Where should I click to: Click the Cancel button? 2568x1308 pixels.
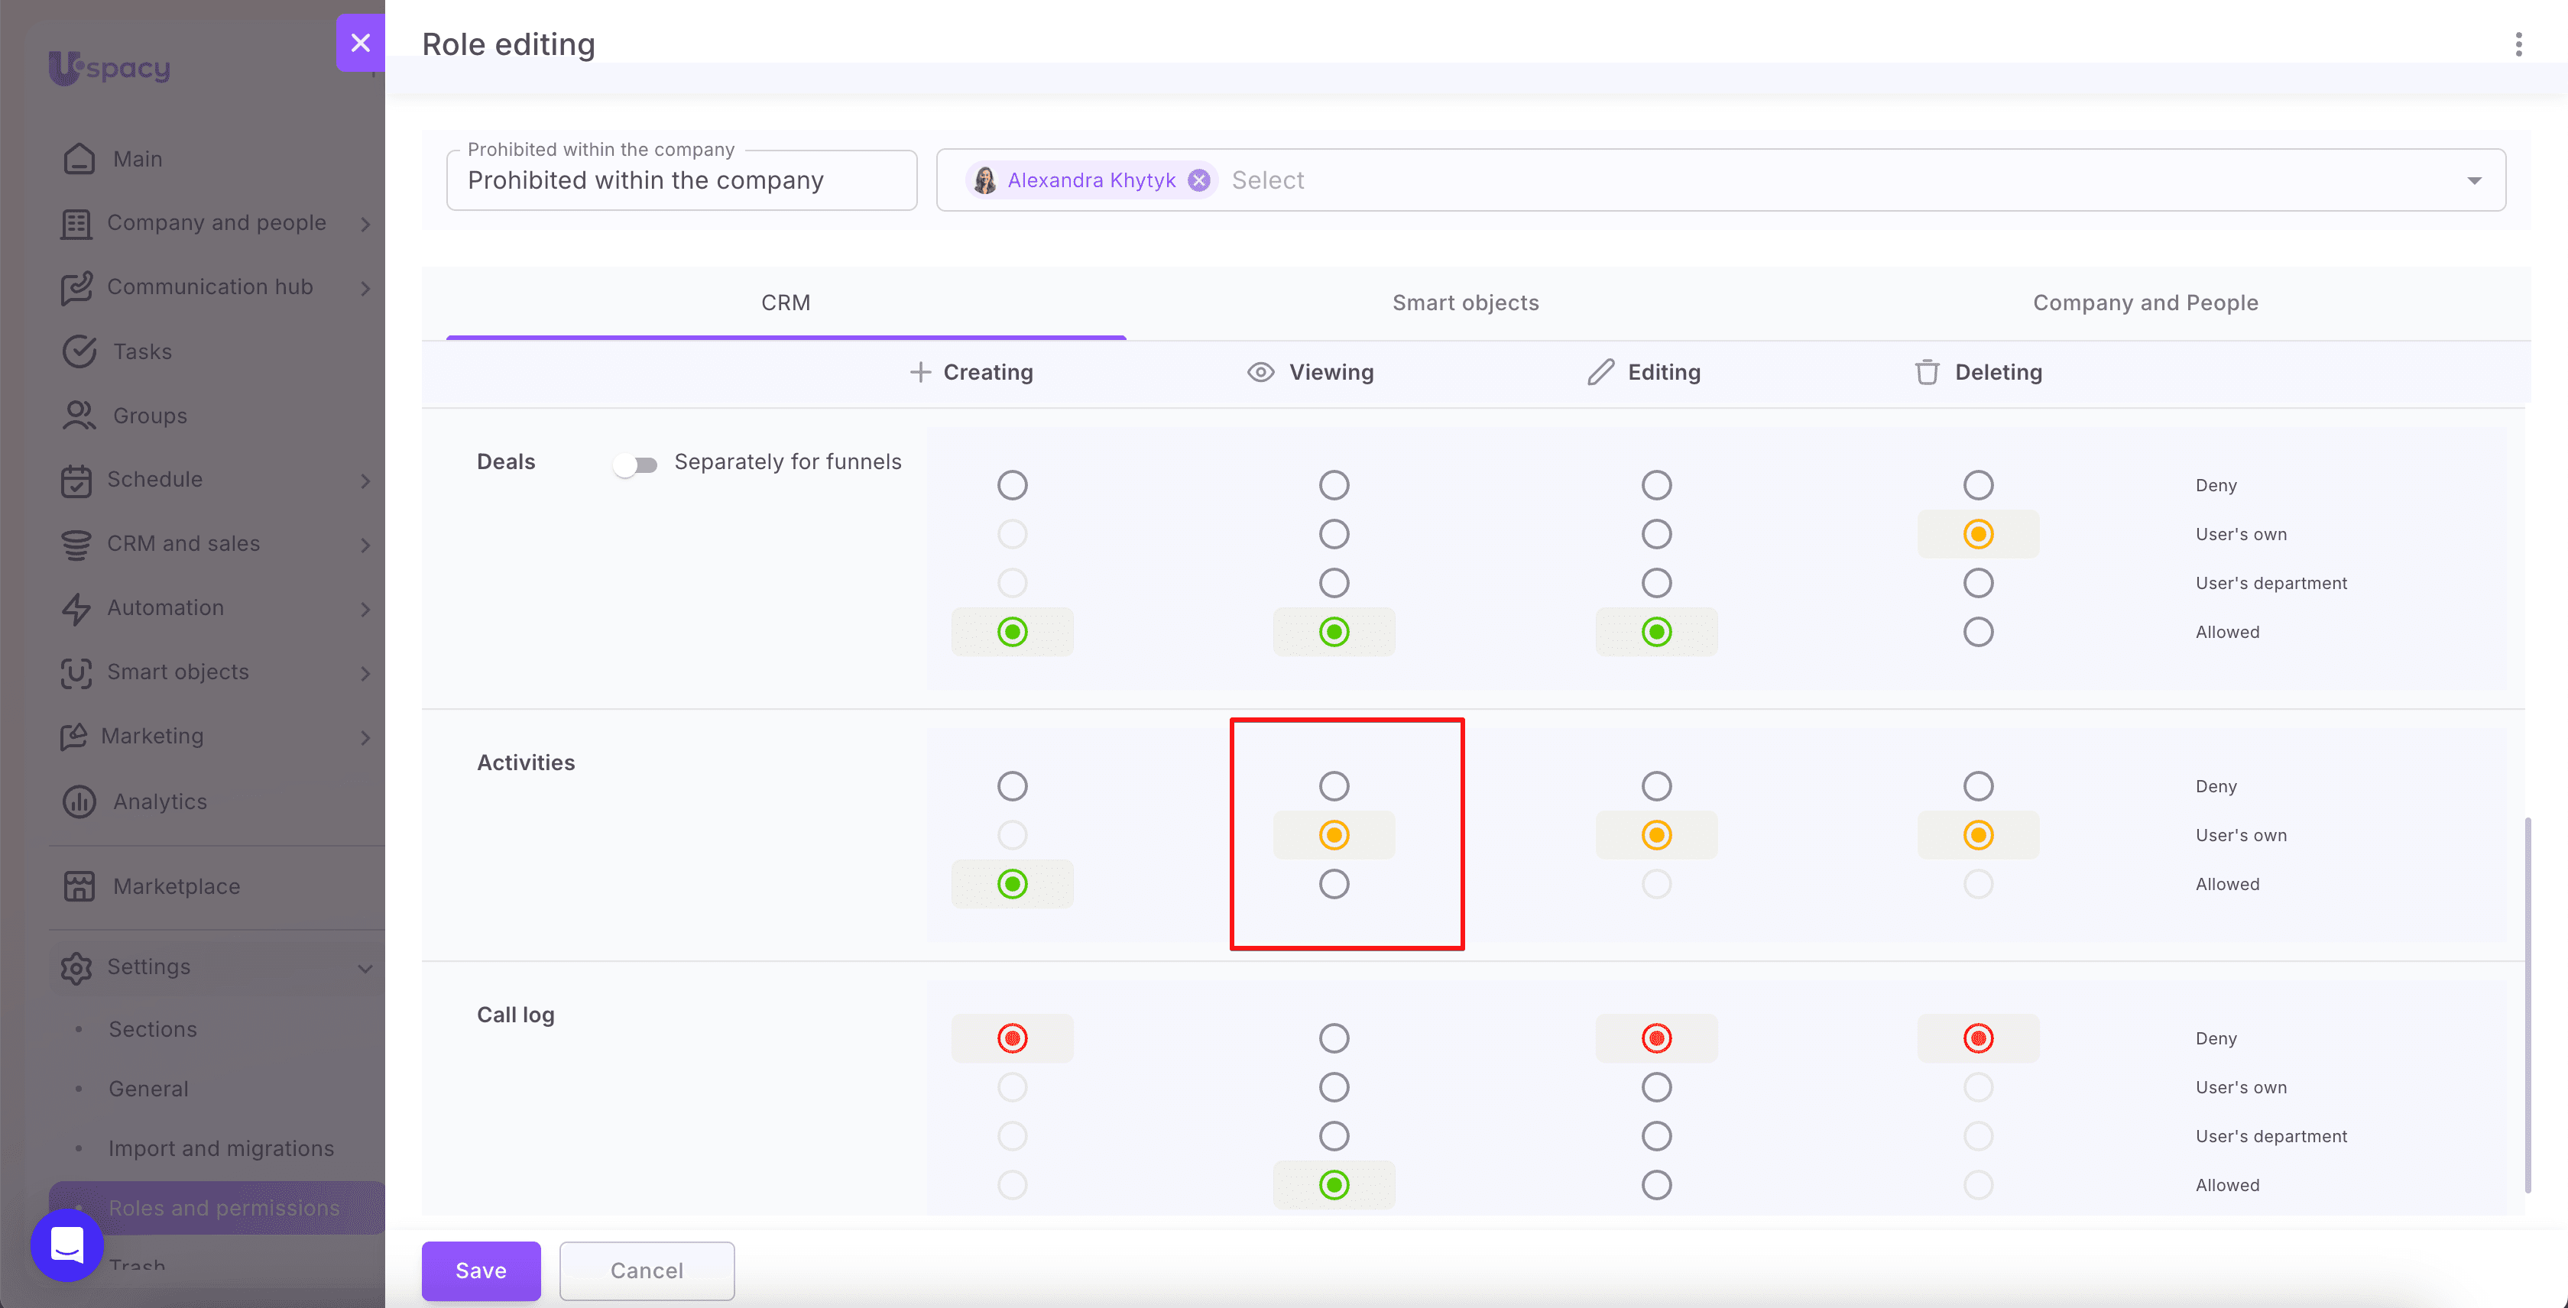click(x=647, y=1270)
